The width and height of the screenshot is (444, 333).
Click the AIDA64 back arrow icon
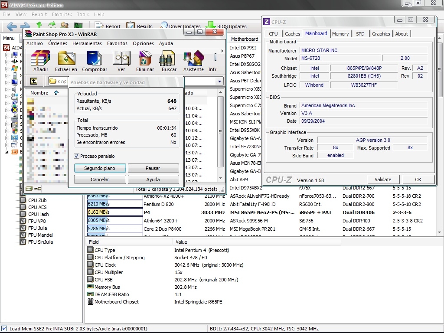12,26
